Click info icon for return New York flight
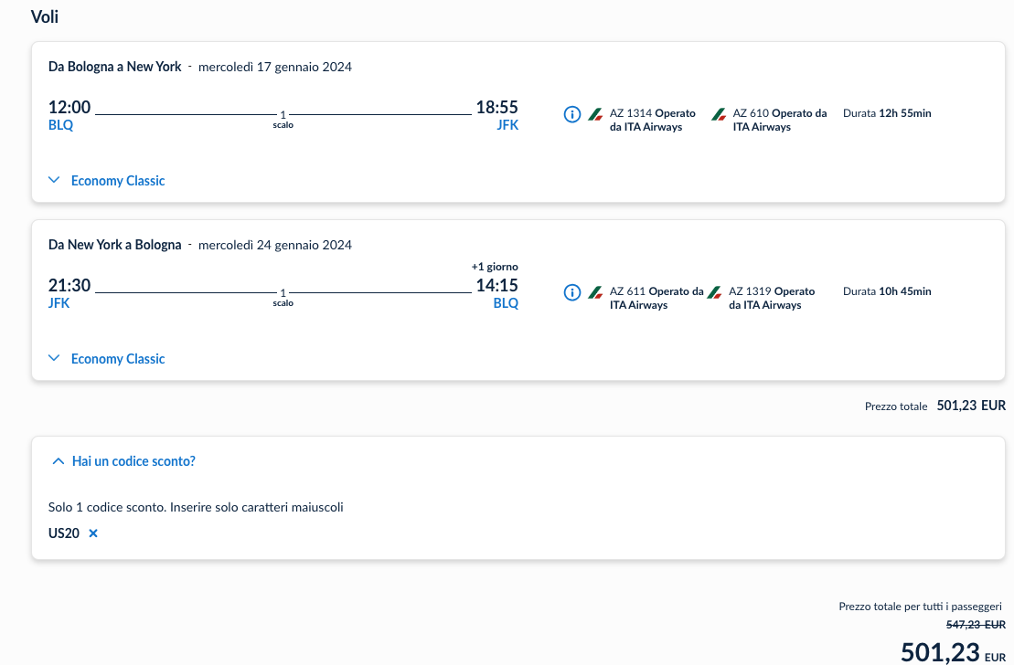 click(572, 292)
